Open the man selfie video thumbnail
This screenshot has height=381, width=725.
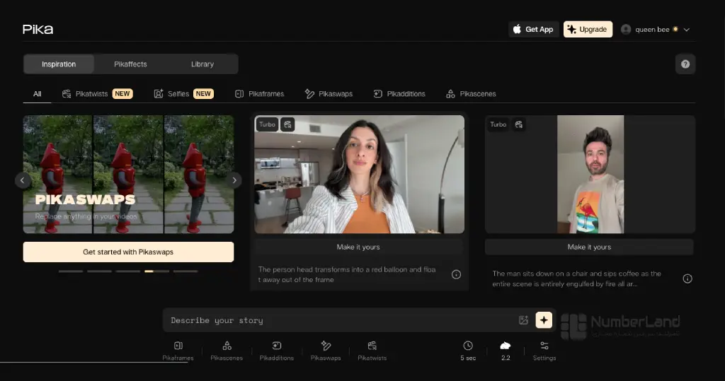pos(590,174)
